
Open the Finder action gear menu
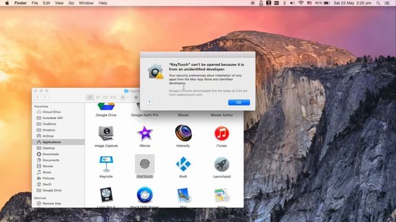[x=136, y=97]
